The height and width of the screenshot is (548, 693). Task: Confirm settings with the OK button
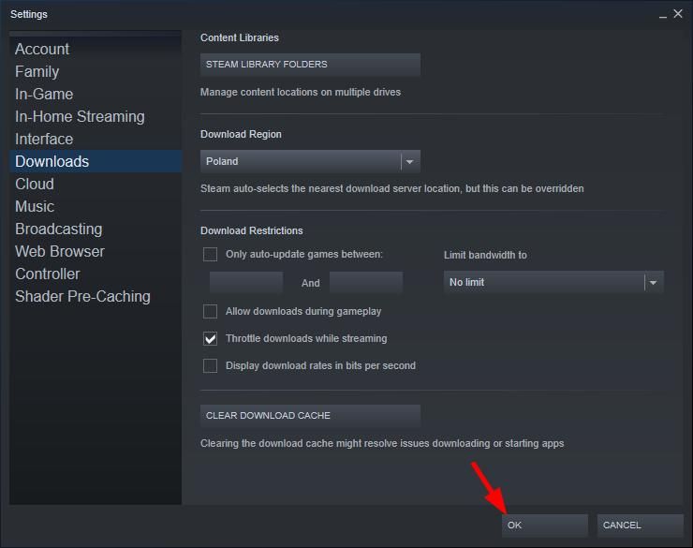click(x=544, y=525)
